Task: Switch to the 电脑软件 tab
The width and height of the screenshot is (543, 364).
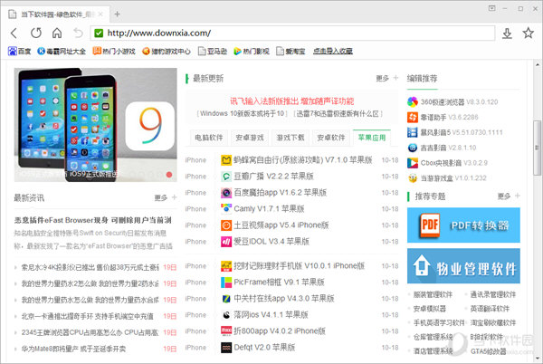Action: (x=209, y=138)
